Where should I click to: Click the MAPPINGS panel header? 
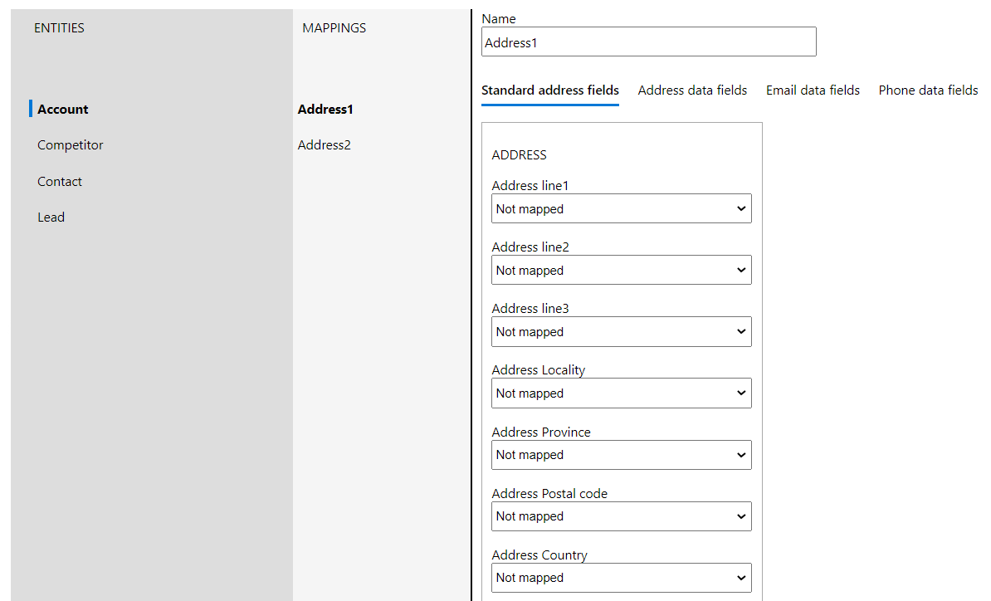(x=334, y=27)
